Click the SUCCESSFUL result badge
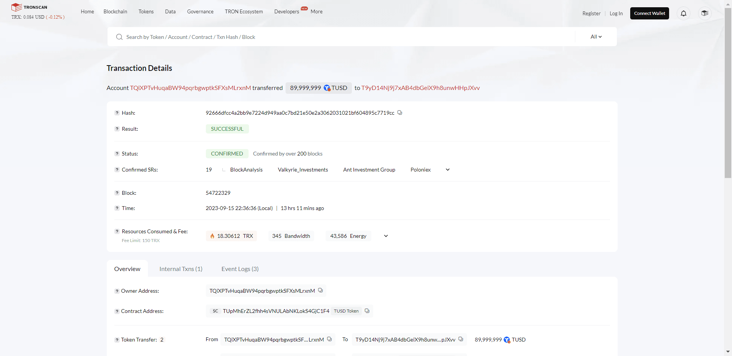Image resolution: width=732 pixels, height=356 pixels. pos(227,129)
